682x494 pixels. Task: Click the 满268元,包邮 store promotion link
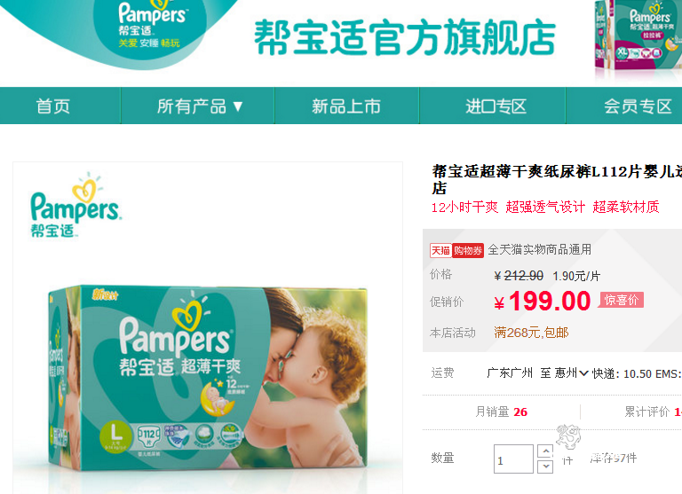tap(531, 333)
